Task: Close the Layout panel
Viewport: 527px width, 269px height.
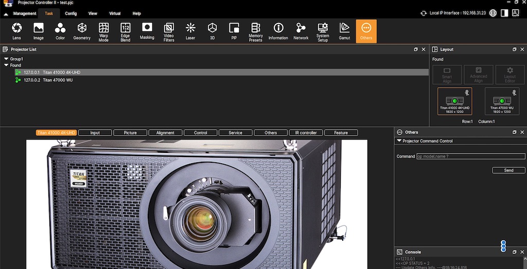Action: click(x=522, y=49)
